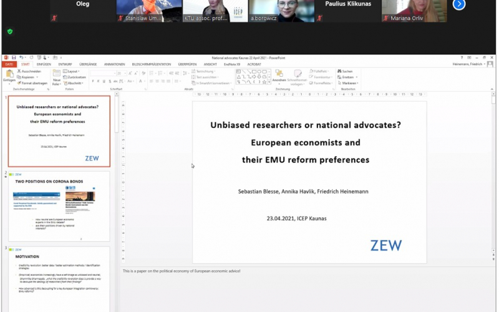
Task: Select slide 2 Two Positions on Corona Bonds
Action: (x=59, y=207)
